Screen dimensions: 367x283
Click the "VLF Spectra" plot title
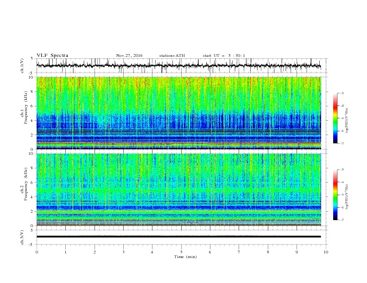point(52,55)
